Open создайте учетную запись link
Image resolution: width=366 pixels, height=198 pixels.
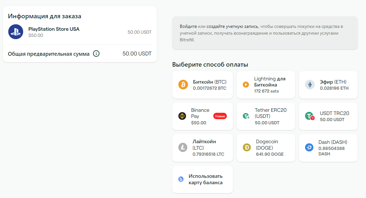(x=232, y=27)
